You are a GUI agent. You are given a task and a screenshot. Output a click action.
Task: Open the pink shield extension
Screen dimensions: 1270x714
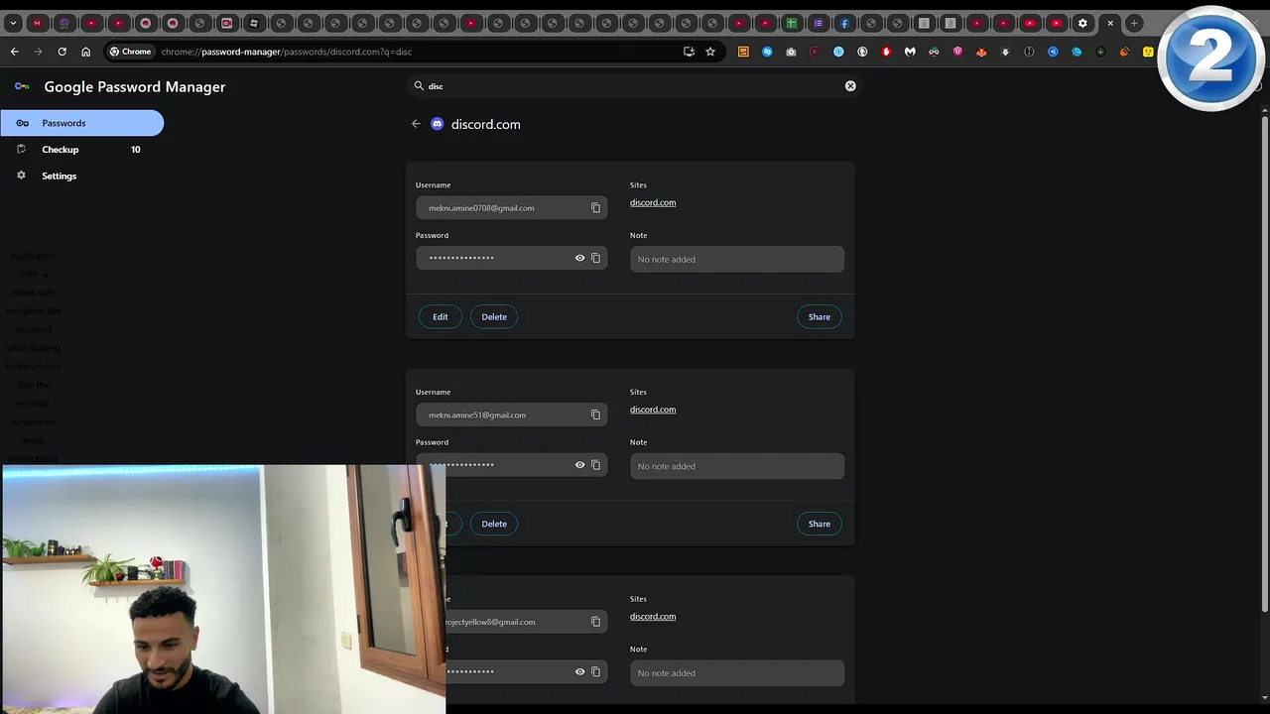(x=957, y=52)
